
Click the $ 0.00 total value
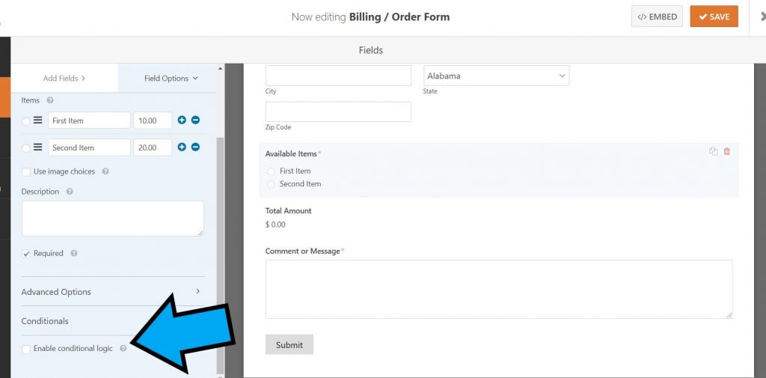[275, 225]
